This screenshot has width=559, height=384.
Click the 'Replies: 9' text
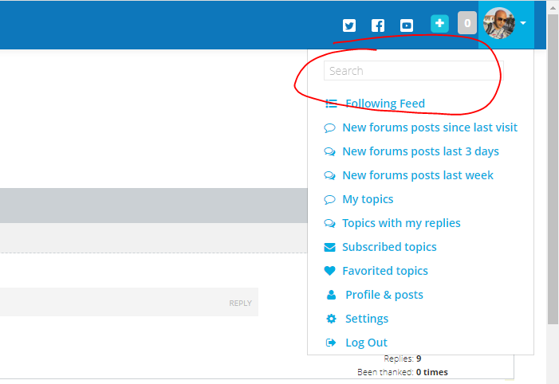click(x=403, y=359)
